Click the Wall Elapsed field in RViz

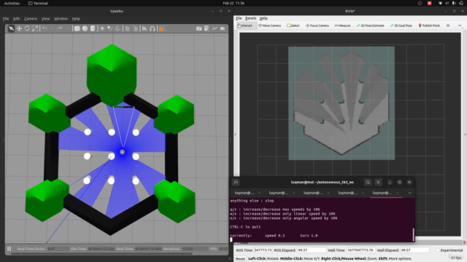click(x=414, y=250)
